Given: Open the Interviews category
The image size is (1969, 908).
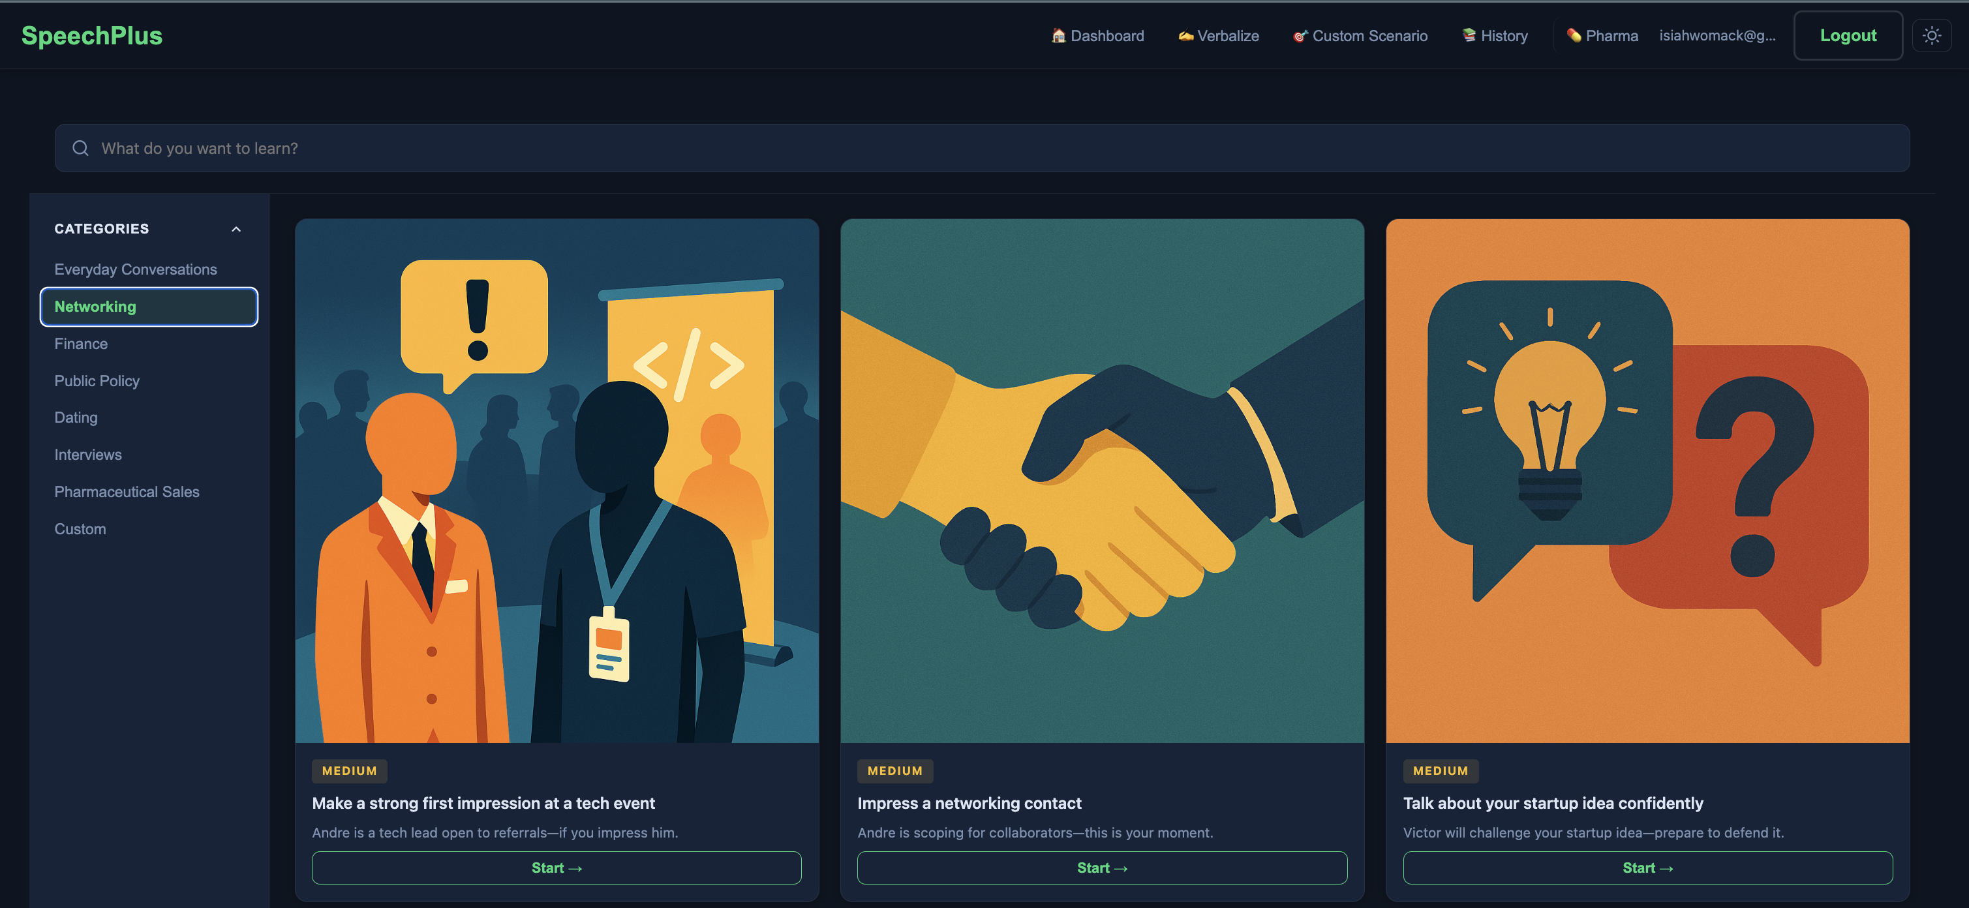Looking at the screenshot, I should click(88, 455).
